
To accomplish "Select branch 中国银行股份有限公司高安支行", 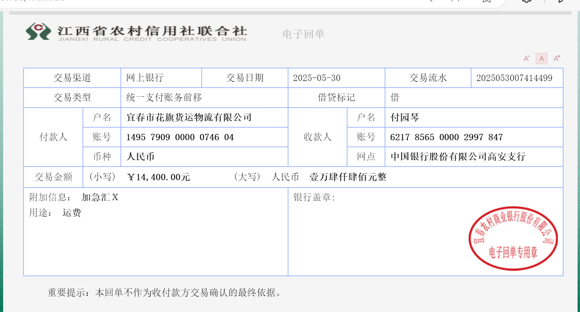I will pos(458,157).
